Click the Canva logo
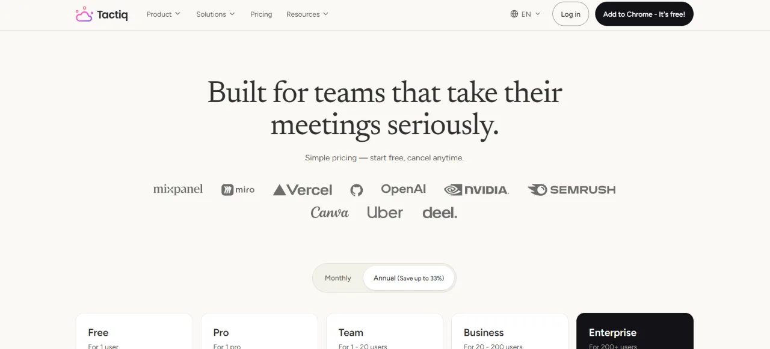This screenshot has height=349, width=770. pos(330,213)
